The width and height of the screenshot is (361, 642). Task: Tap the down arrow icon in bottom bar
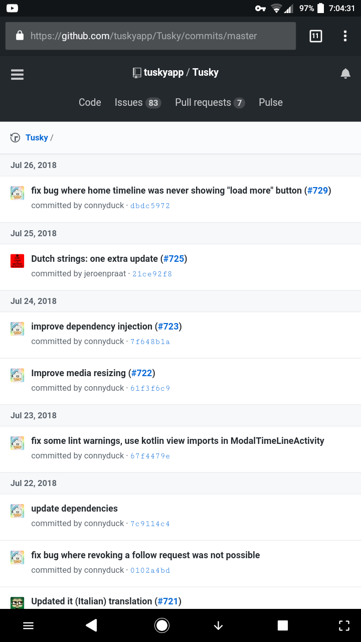[218, 625]
